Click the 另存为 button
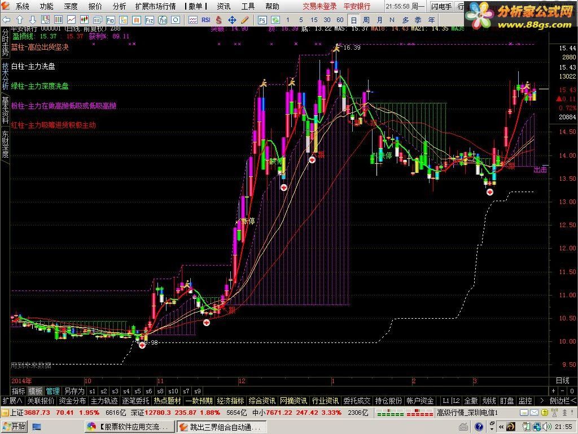This screenshot has width=578, height=434. 74,391
